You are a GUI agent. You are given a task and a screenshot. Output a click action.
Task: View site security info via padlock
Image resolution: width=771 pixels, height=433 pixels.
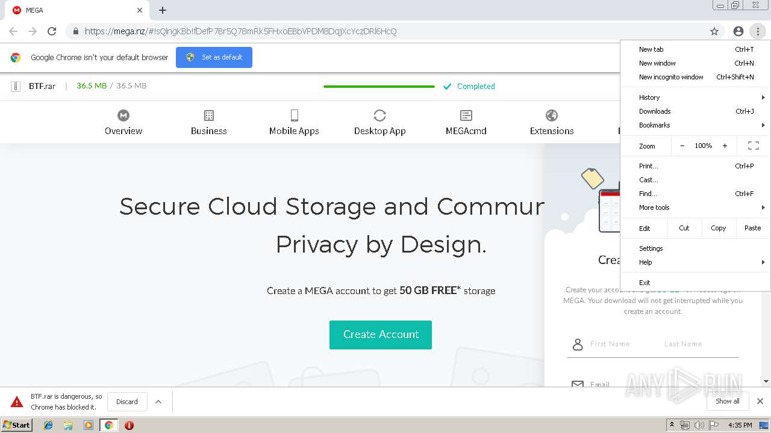[x=75, y=31]
